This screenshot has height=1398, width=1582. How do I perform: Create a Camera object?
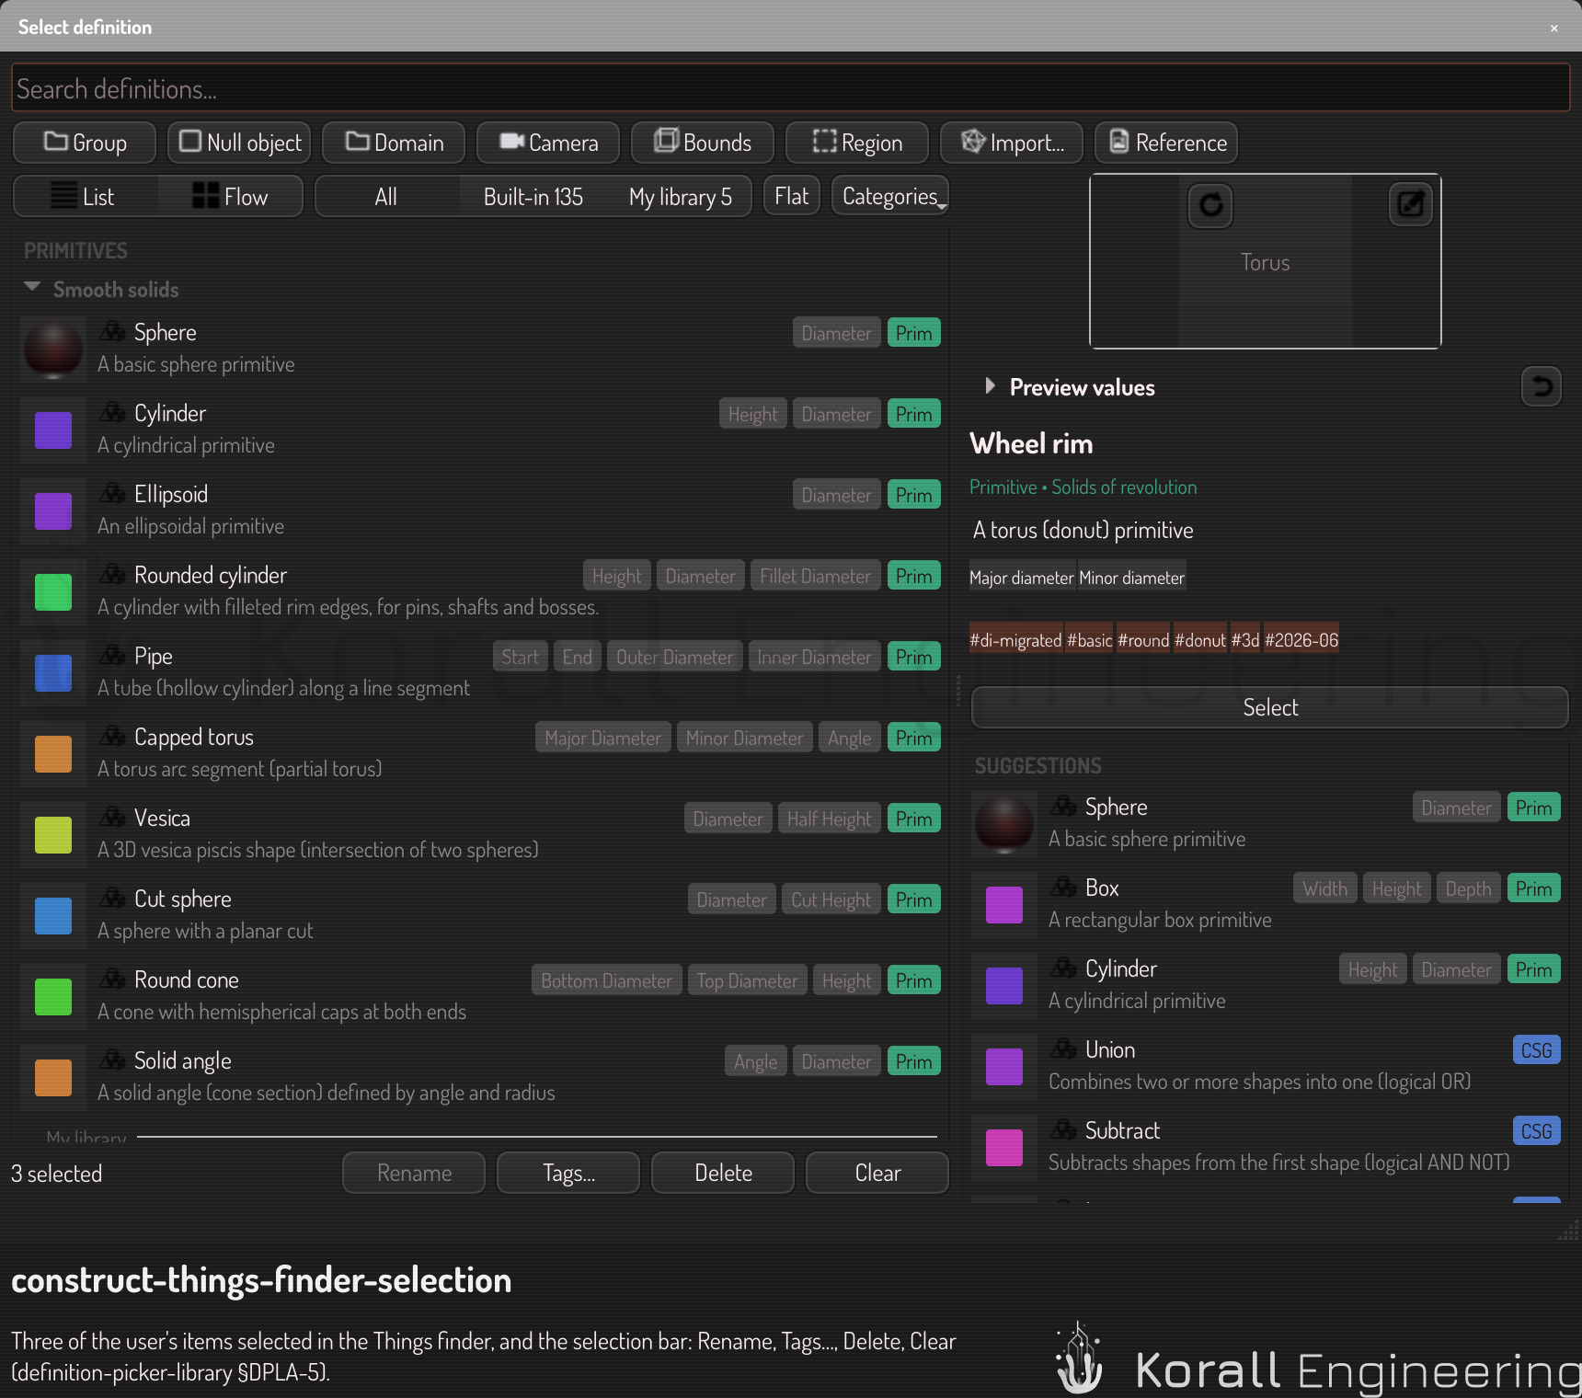(548, 143)
